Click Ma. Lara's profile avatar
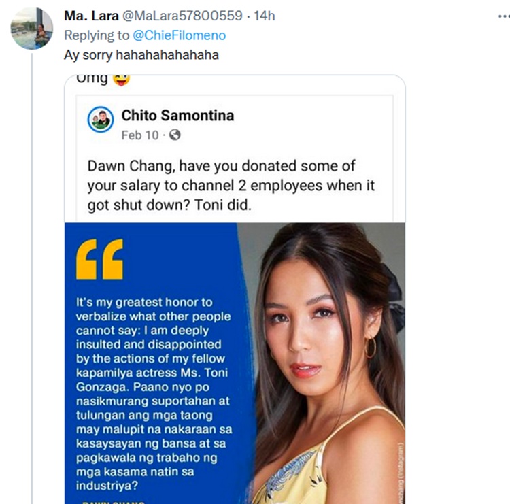 tap(32, 29)
